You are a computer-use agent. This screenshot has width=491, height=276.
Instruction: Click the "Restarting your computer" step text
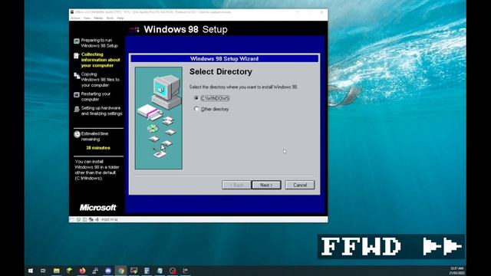(95, 97)
